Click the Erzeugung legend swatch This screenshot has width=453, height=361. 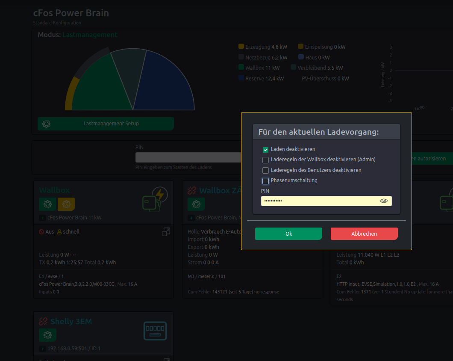[241, 46]
